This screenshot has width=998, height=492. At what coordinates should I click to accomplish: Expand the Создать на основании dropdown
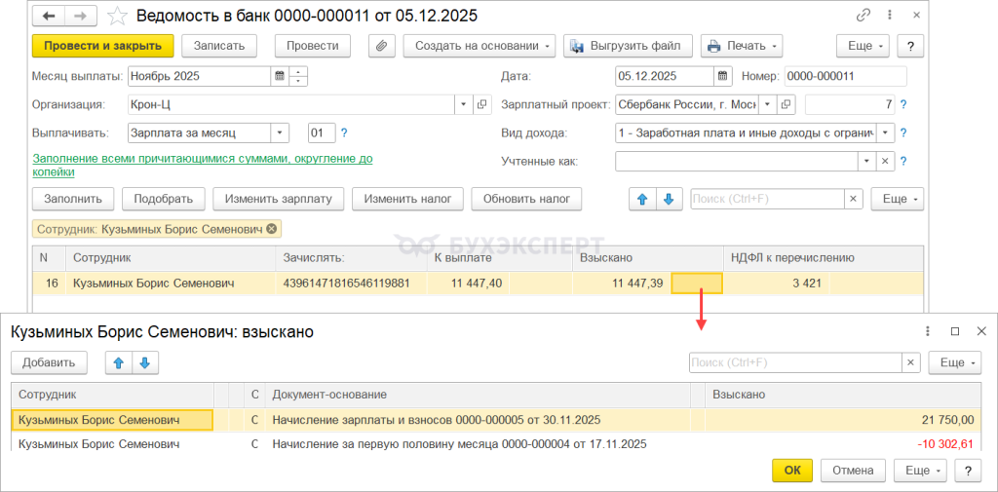(479, 46)
